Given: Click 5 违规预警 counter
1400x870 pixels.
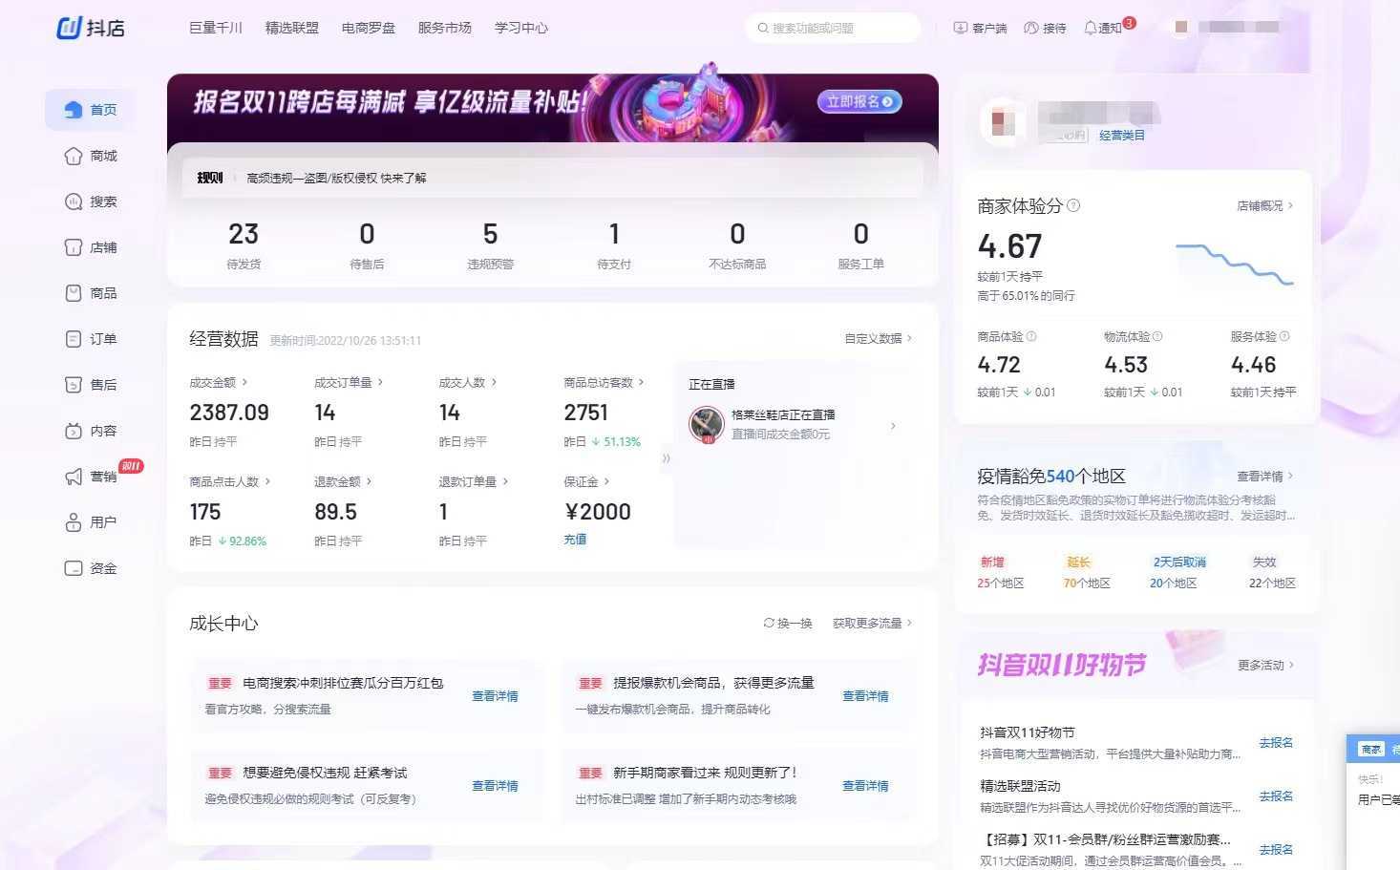Looking at the screenshot, I should (x=490, y=244).
